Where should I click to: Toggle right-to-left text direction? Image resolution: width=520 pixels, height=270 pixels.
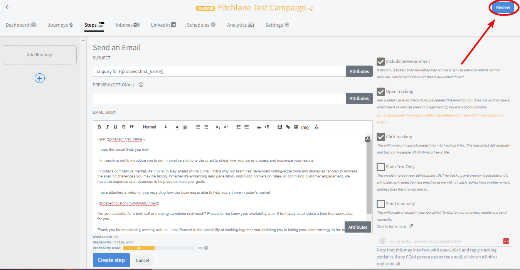pos(267,127)
